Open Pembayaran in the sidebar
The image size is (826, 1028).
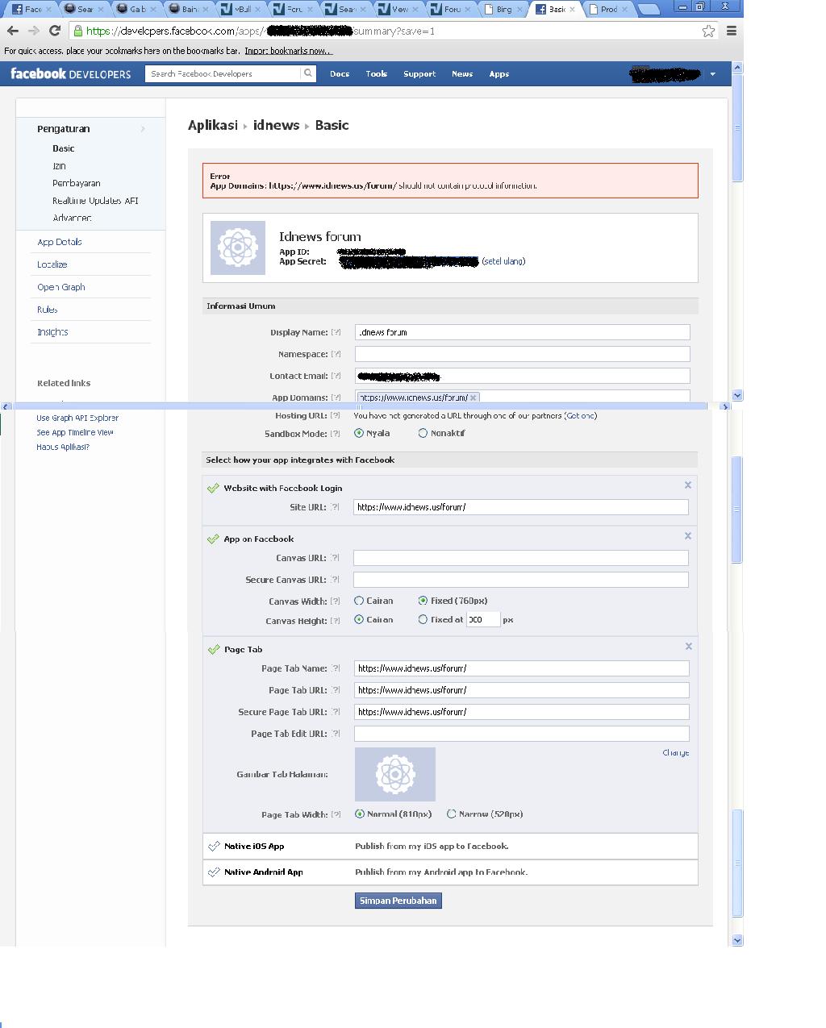coord(77,184)
